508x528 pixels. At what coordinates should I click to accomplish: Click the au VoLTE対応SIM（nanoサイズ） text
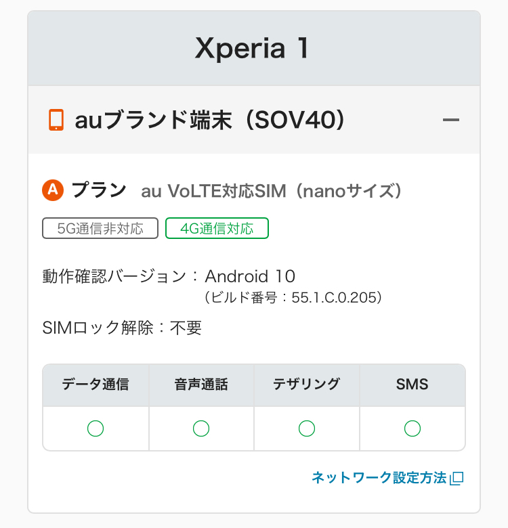tap(272, 192)
